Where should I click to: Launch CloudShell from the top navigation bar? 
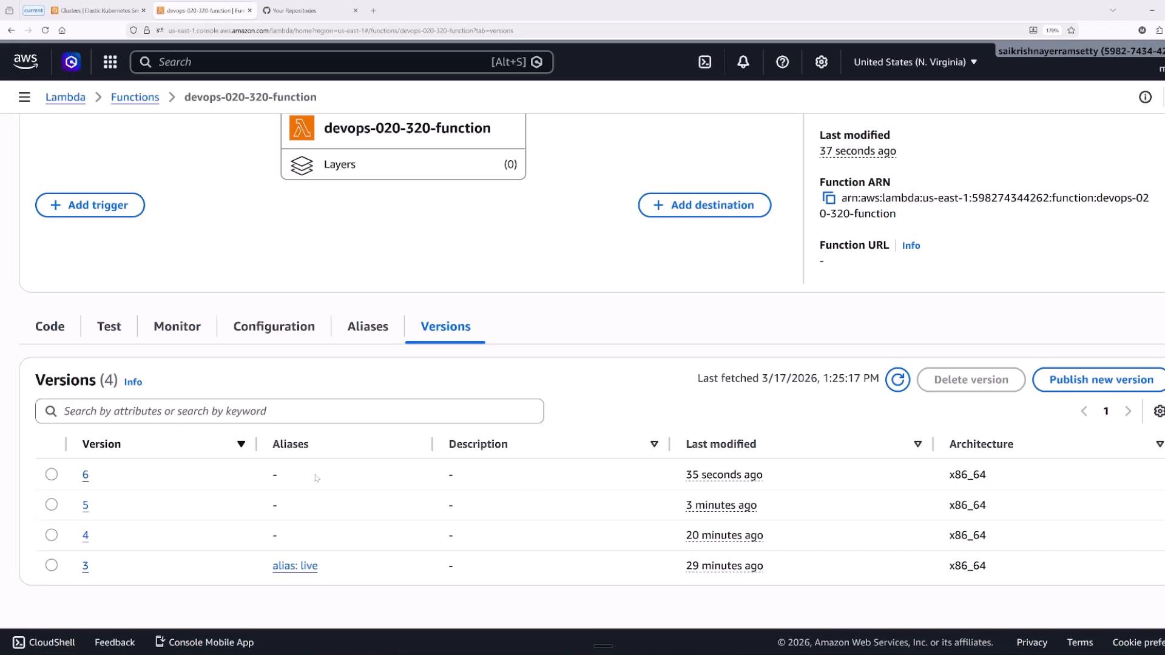[704, 62]
